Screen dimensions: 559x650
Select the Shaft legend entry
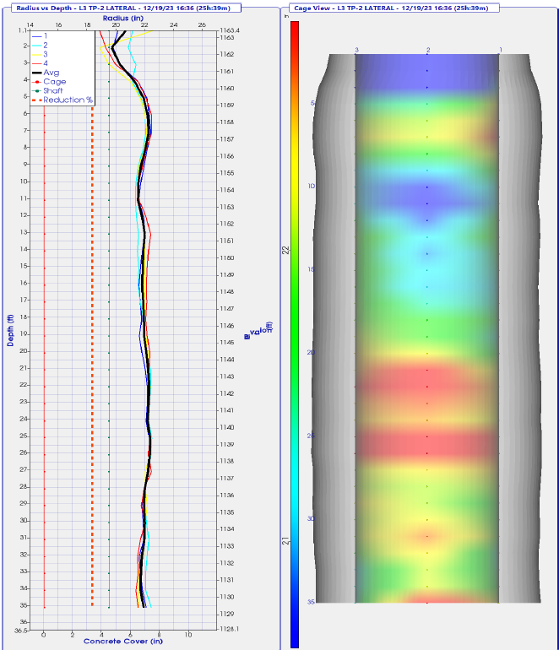pyautogui.click(x=47, y=91)
